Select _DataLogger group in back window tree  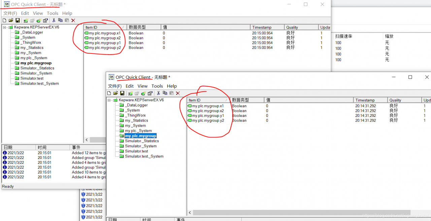click(32, 32)
